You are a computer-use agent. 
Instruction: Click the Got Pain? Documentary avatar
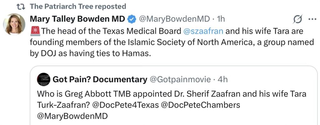click(43, 80)
